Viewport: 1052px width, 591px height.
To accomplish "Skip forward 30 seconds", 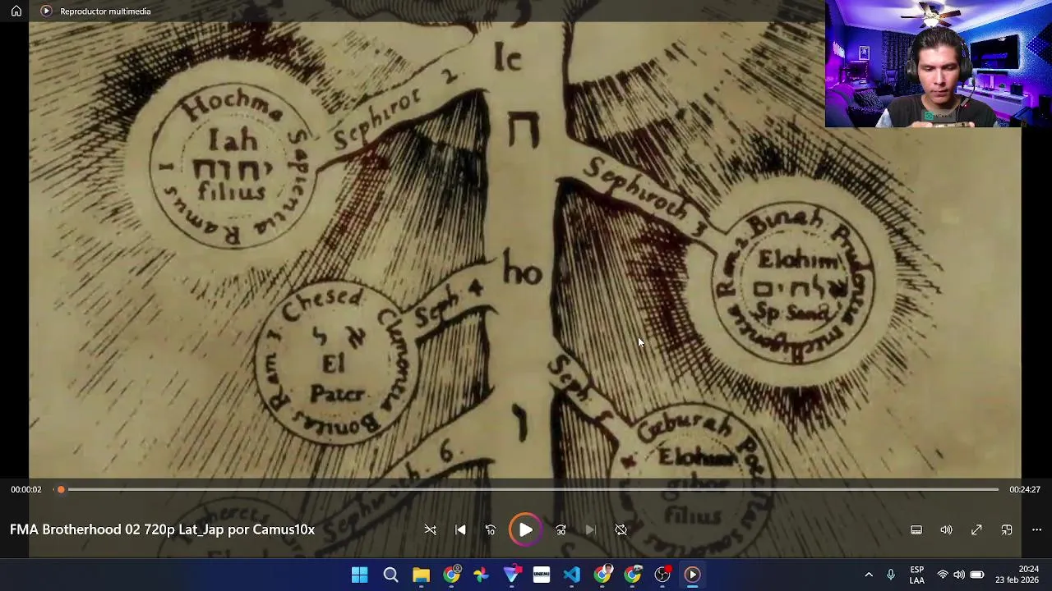I will pos(561,530).
